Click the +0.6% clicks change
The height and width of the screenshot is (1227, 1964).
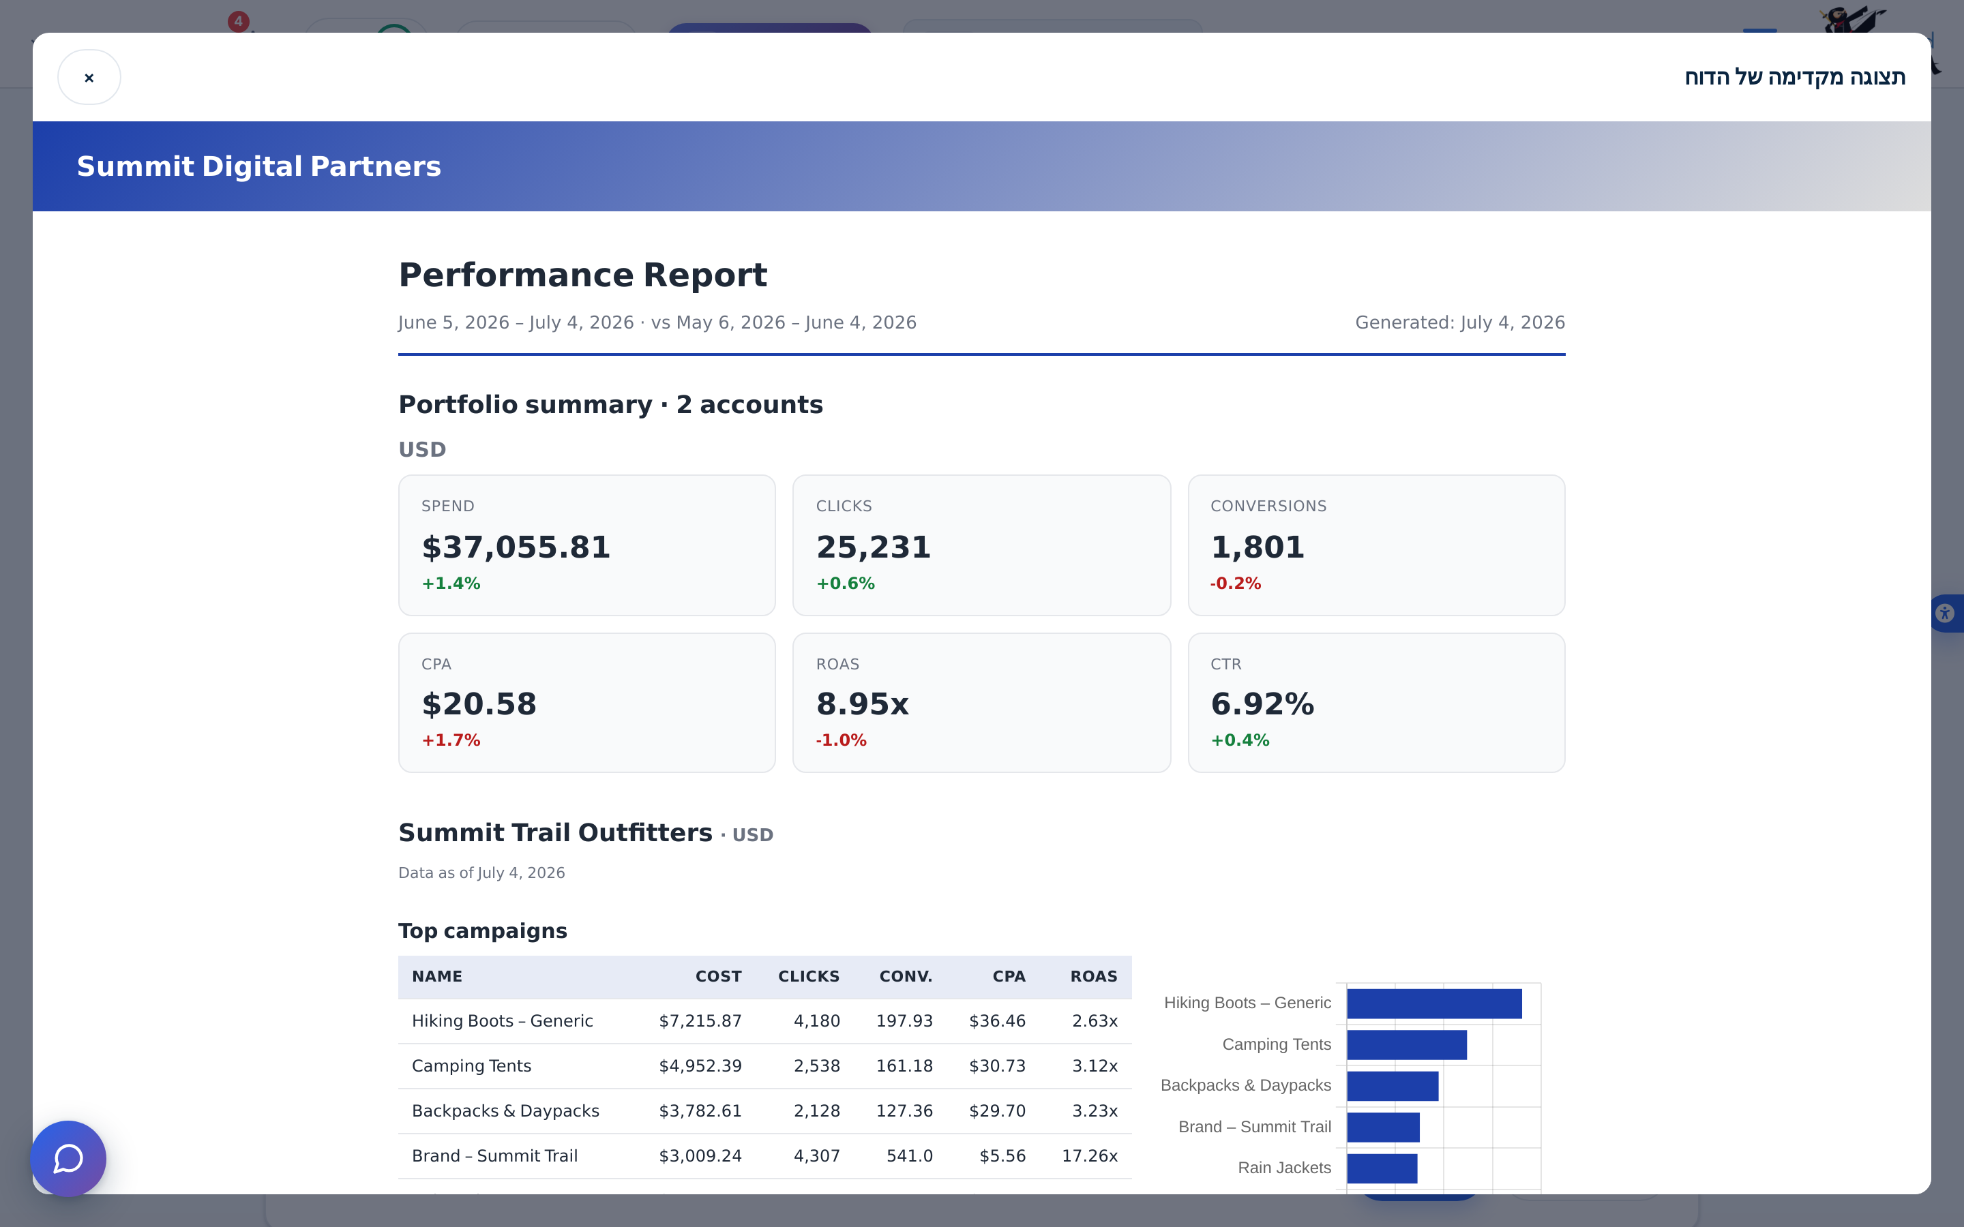pyautogui.click(x=846, y=584)
